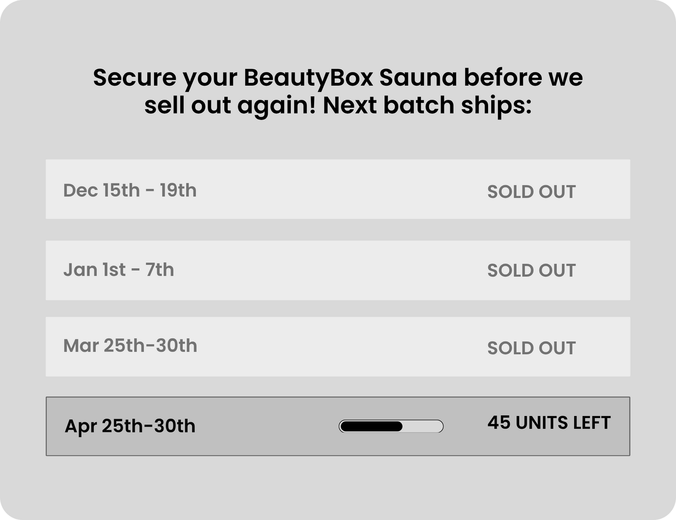The width and height of the screenshot is (676, 520).
Task: Click the filled part of the stock progress bar
Action: click(x=371, y=426)
